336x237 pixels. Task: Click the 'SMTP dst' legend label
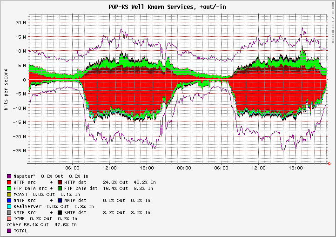coord(75,212)
